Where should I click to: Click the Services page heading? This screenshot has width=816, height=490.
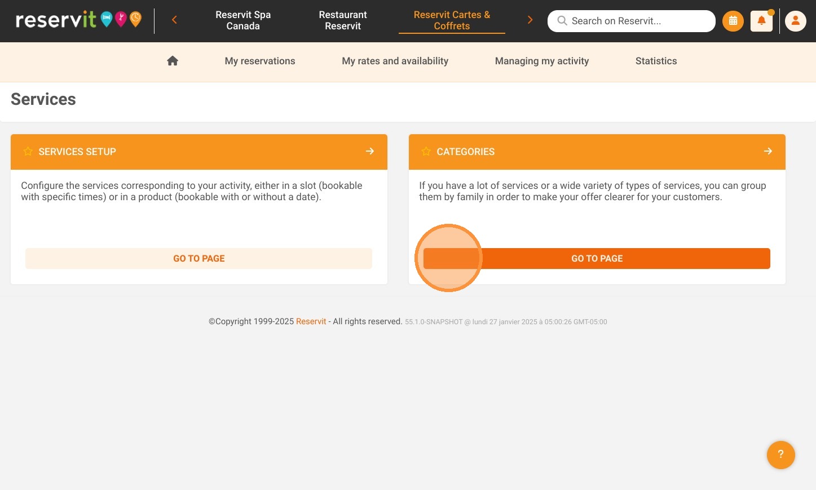43,99
